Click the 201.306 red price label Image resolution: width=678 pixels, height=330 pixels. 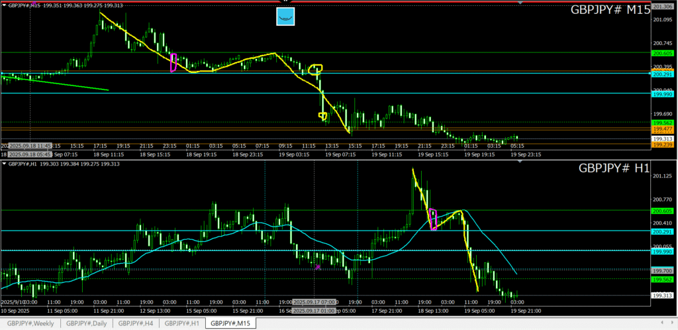coord(662,6)
